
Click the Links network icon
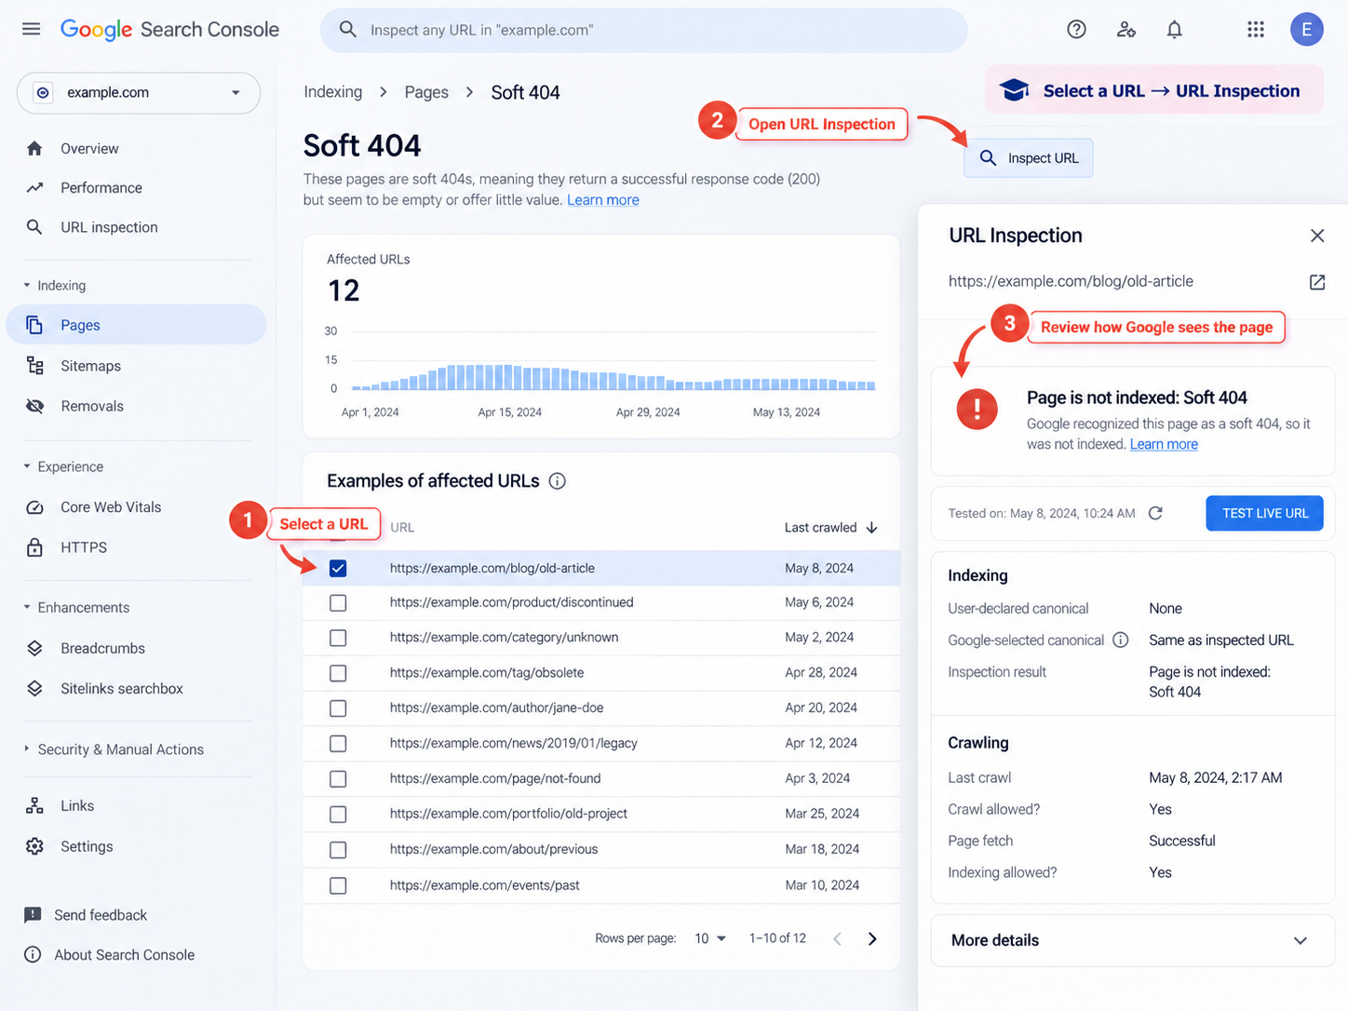pos(34,805)
